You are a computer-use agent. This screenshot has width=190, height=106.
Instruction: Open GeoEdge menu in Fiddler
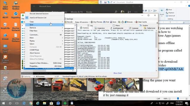pyautogui.click(x=69, y=19)
